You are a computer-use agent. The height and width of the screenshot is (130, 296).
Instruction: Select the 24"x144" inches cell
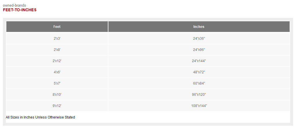[199, 61]
